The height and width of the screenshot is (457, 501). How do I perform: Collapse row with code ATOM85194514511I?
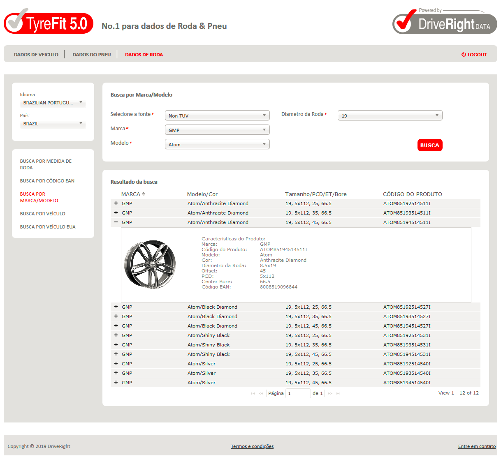116,222
